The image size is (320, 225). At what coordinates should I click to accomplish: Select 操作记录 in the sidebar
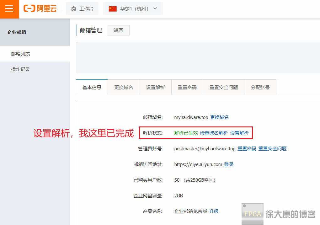(x=35, y=69)
